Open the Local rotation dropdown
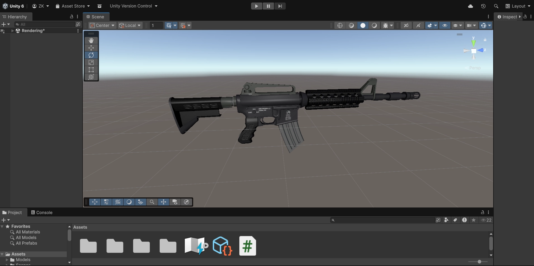The width and height of the screenshot is (534, 266). (x=130, y=25)
